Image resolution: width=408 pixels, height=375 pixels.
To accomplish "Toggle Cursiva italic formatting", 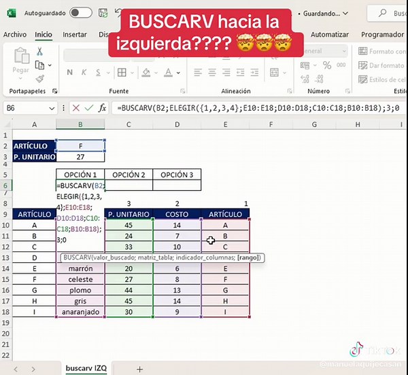I will [x=84, y=72].
